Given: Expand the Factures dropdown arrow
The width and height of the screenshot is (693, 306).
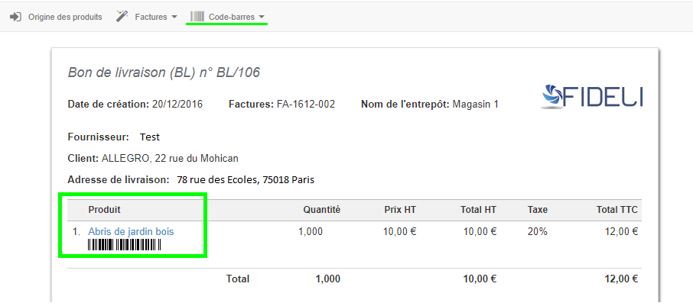Looking at the screenshot, I should pyautogui.click(x=174, y=17).
